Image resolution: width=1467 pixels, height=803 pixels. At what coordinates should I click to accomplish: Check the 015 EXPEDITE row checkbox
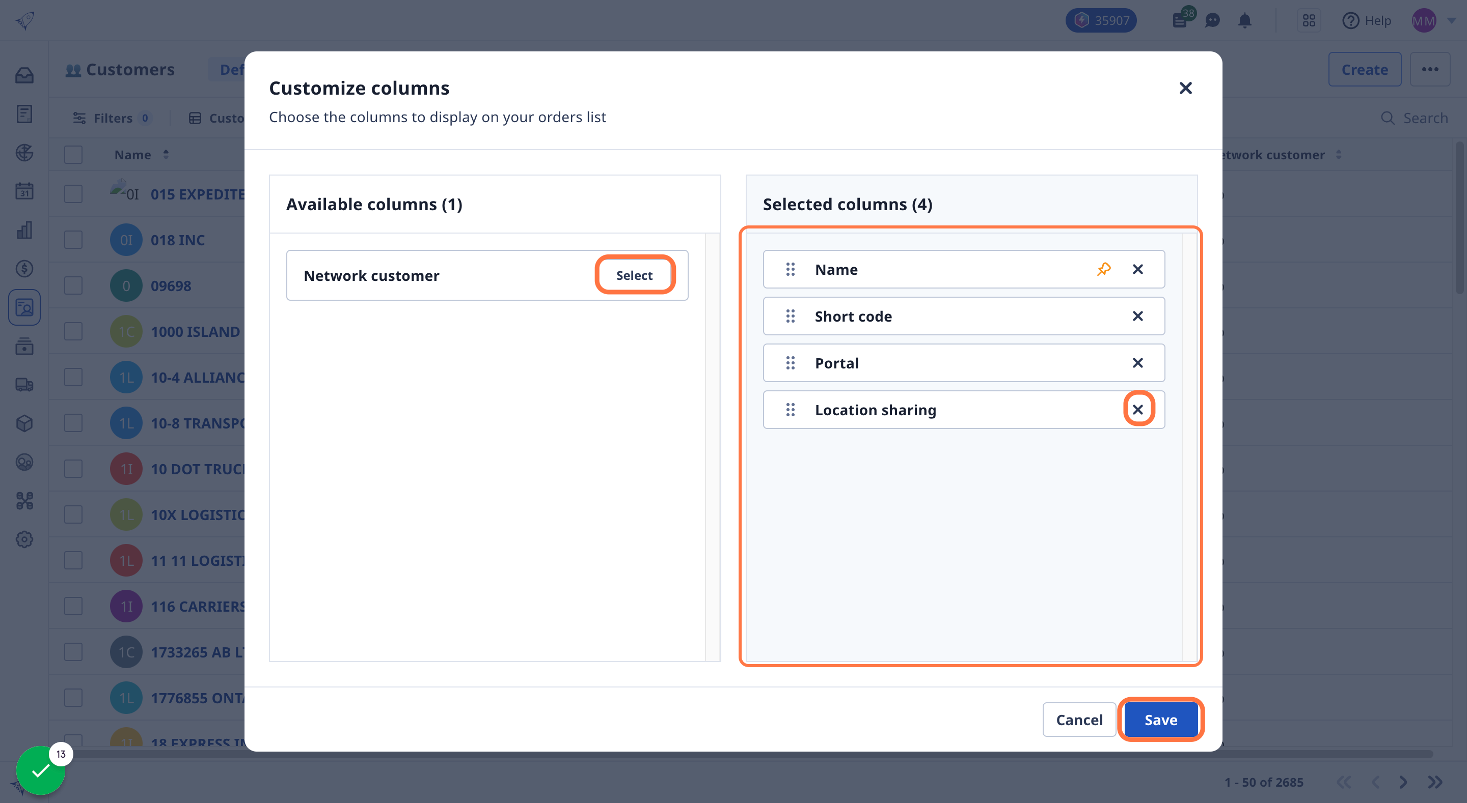pos(73,194)
